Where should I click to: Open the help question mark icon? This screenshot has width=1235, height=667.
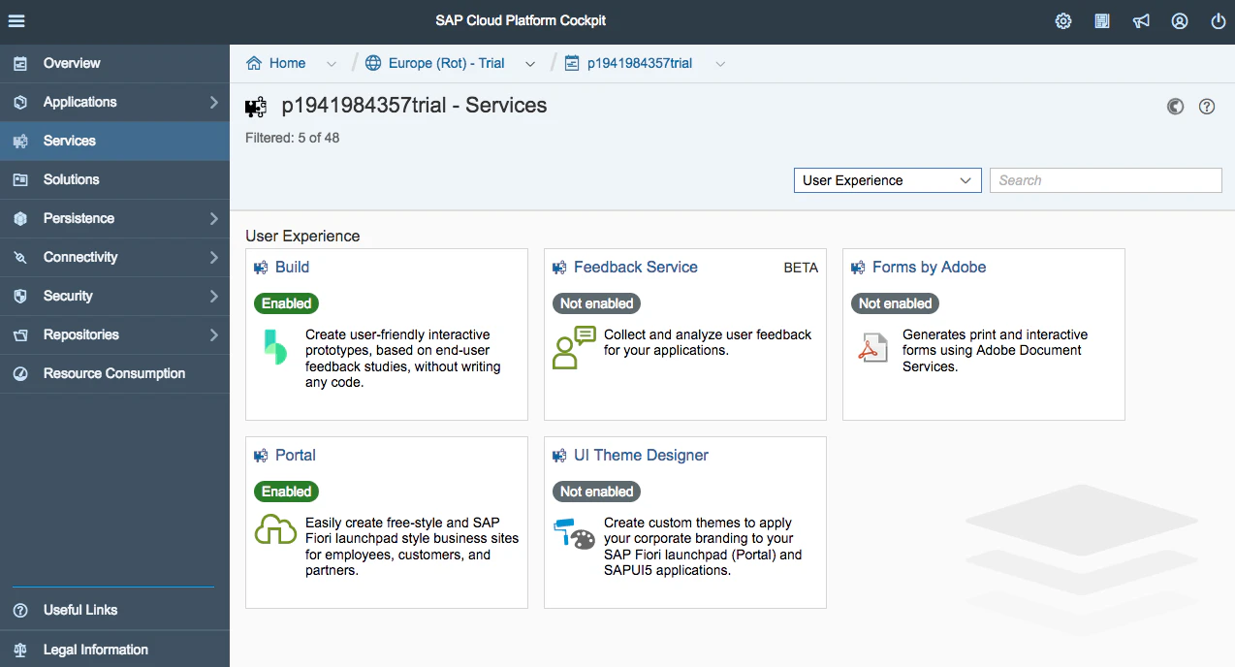click(1206, 107)
